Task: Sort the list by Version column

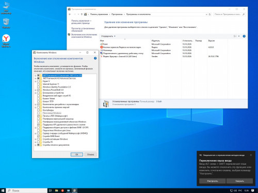Action: coord(217,41)
